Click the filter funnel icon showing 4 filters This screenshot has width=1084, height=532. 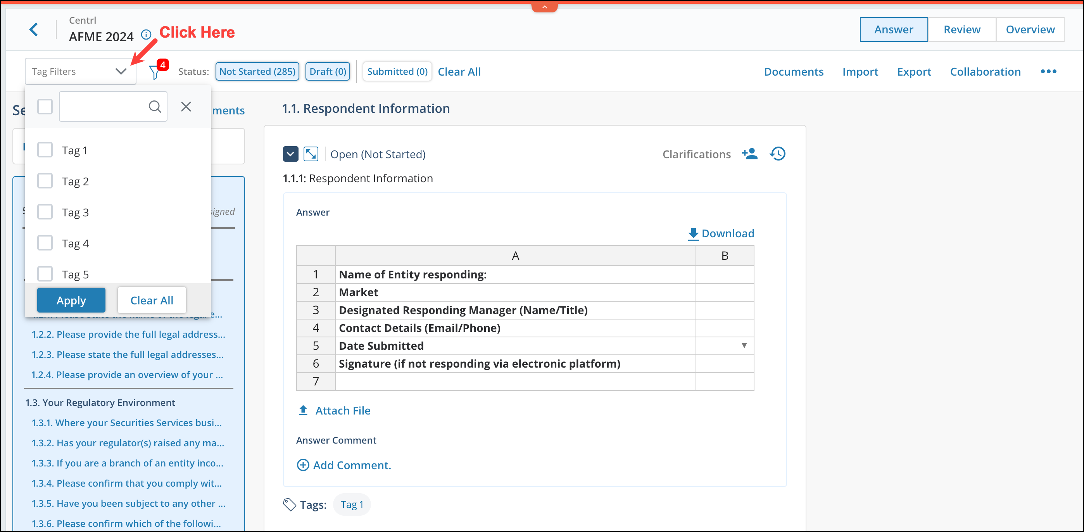(x=154, y=72)
